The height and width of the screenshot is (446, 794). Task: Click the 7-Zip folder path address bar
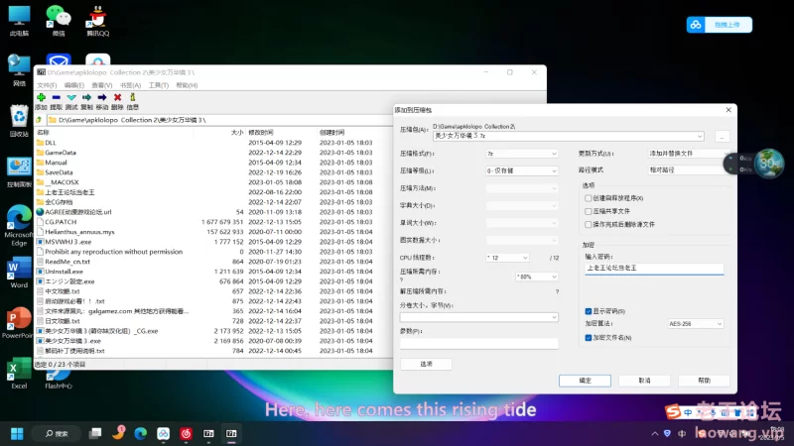coord(218,120)
